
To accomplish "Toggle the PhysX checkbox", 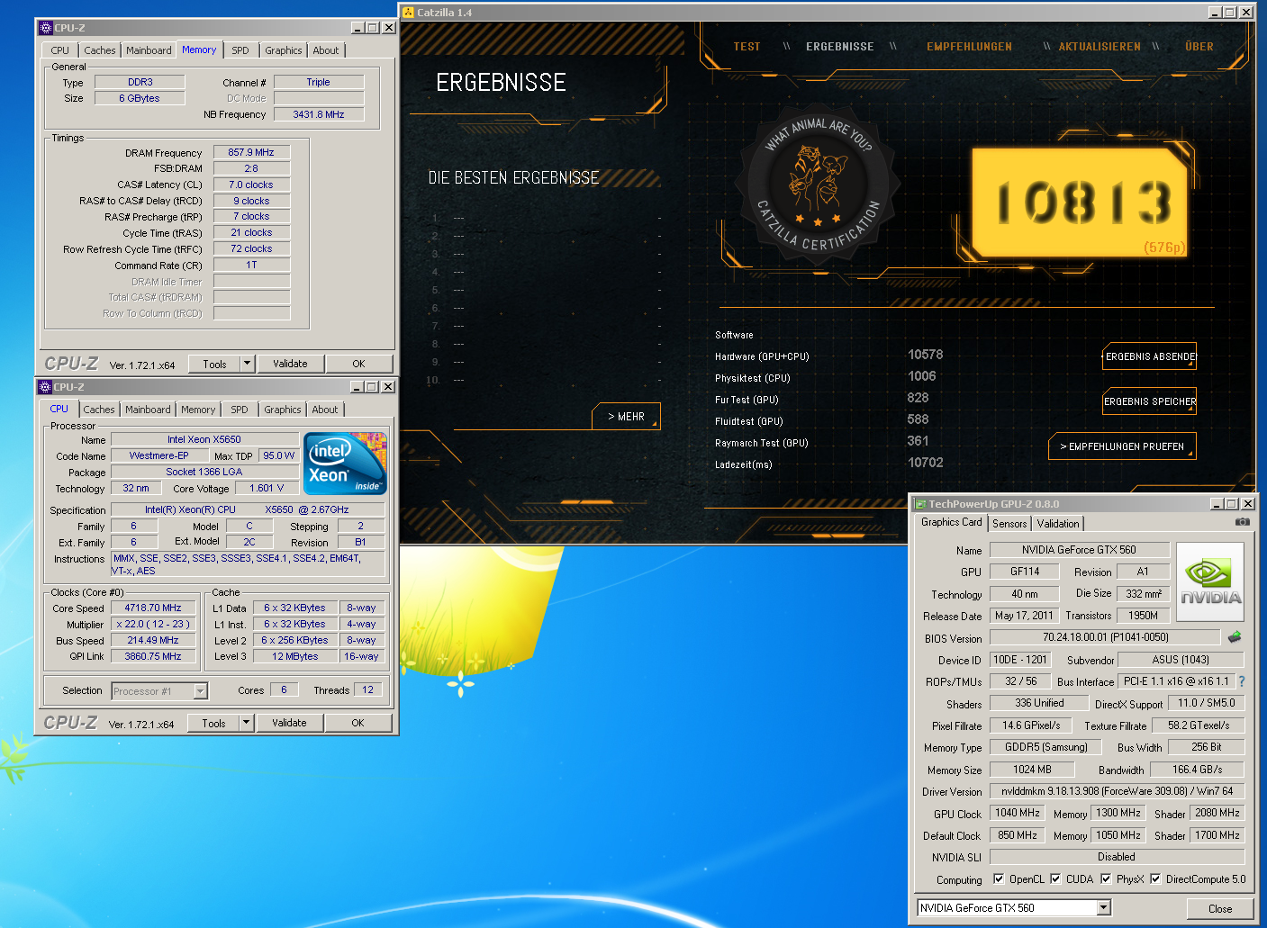I will point(1106,879).
